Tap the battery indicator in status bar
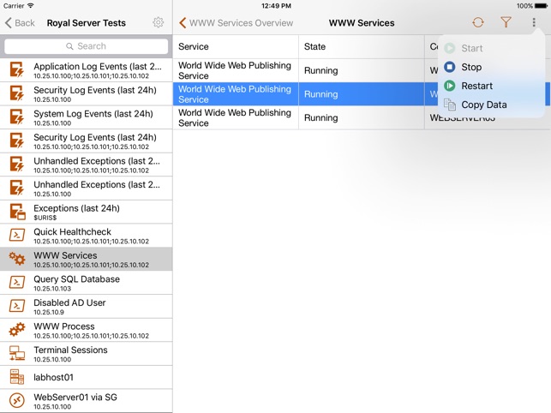 click(x=541, y=6)
